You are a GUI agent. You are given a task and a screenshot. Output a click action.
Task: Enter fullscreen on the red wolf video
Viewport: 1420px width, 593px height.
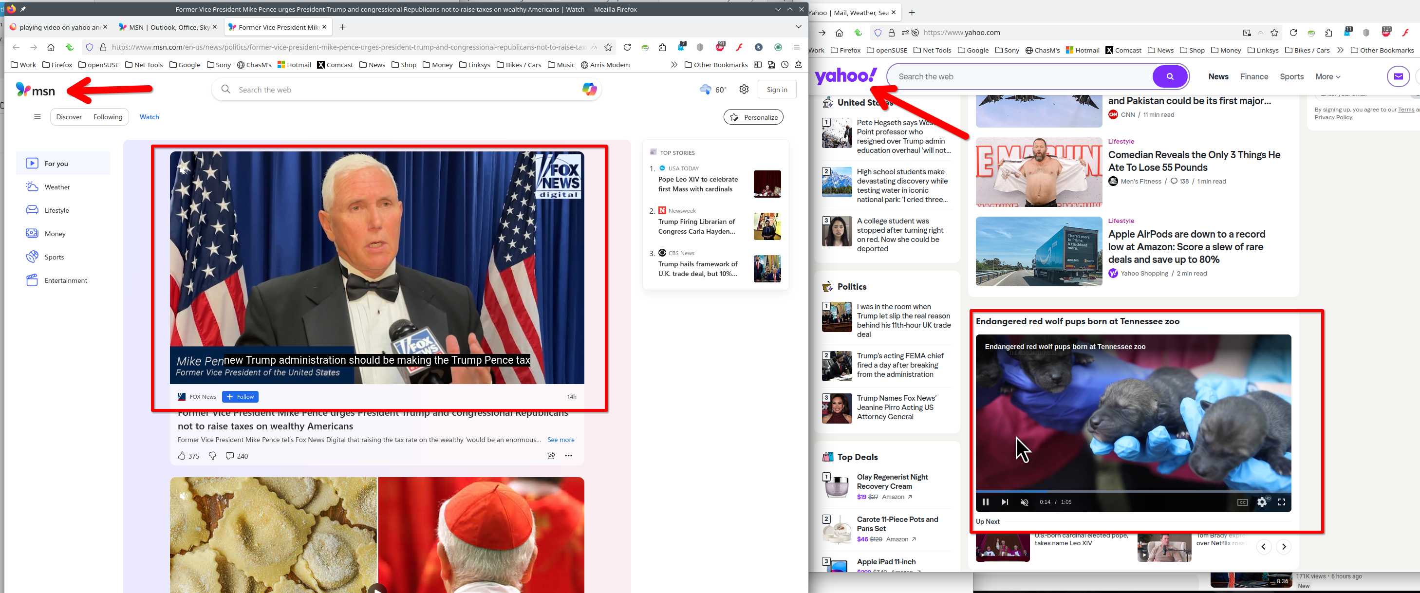click(x=1282, y=502)
